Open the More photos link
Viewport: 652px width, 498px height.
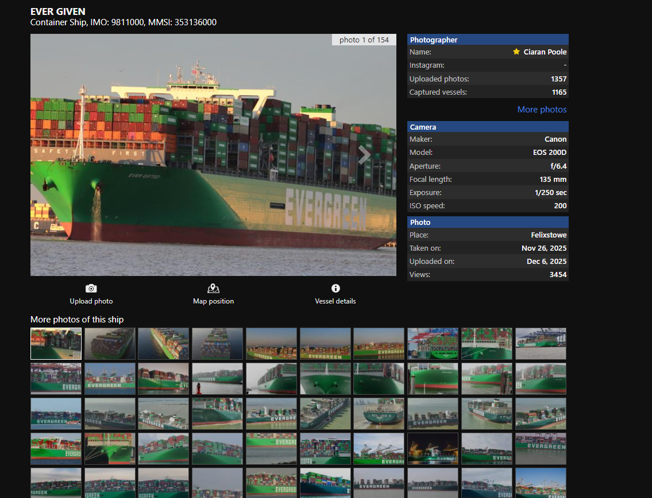542,110
